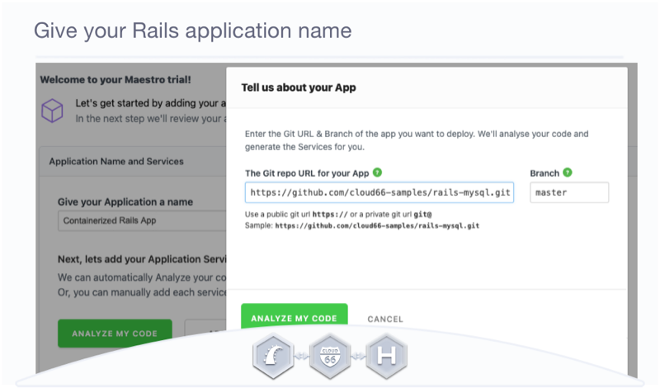660x388 pixels.
Task: Click the Containerized Rails App name field
Action: coord(142,220)
